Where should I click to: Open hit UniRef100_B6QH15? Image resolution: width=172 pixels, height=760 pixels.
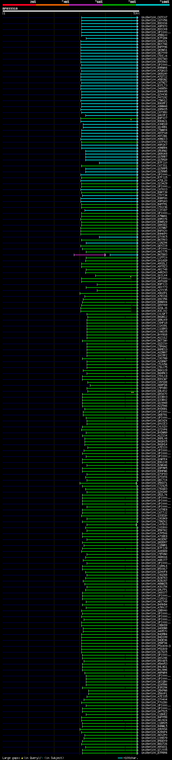coord(154,441)
